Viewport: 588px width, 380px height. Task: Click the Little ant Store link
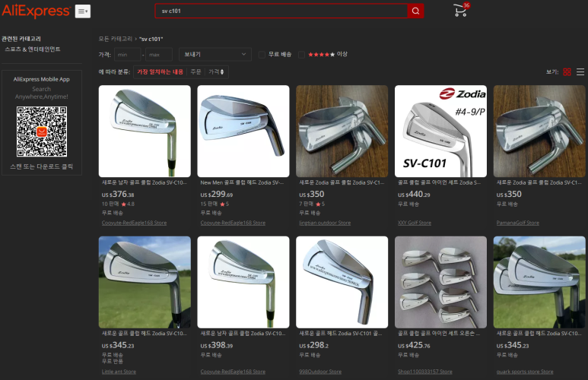pyautogui.click(x=119, y=372)
